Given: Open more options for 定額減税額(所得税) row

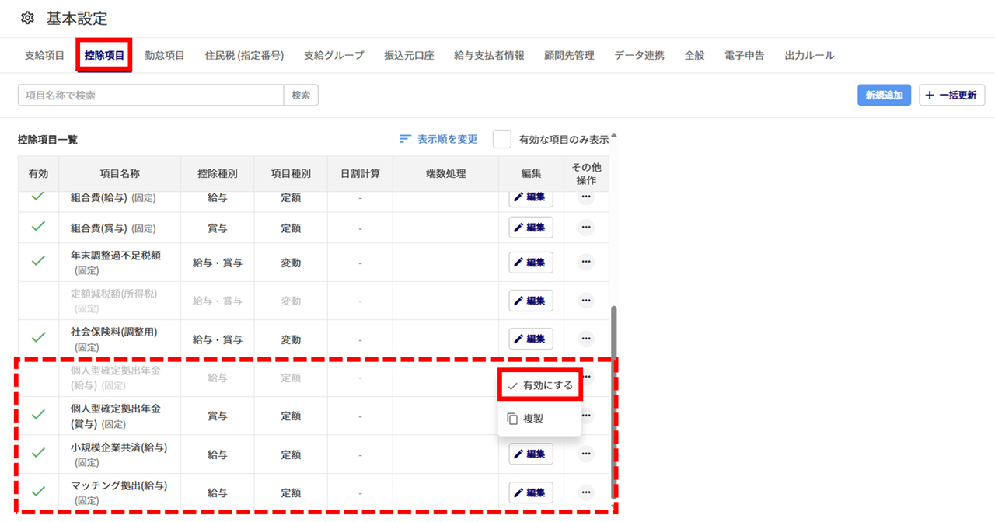Looking at the screenshot, I should coord(586,300).
